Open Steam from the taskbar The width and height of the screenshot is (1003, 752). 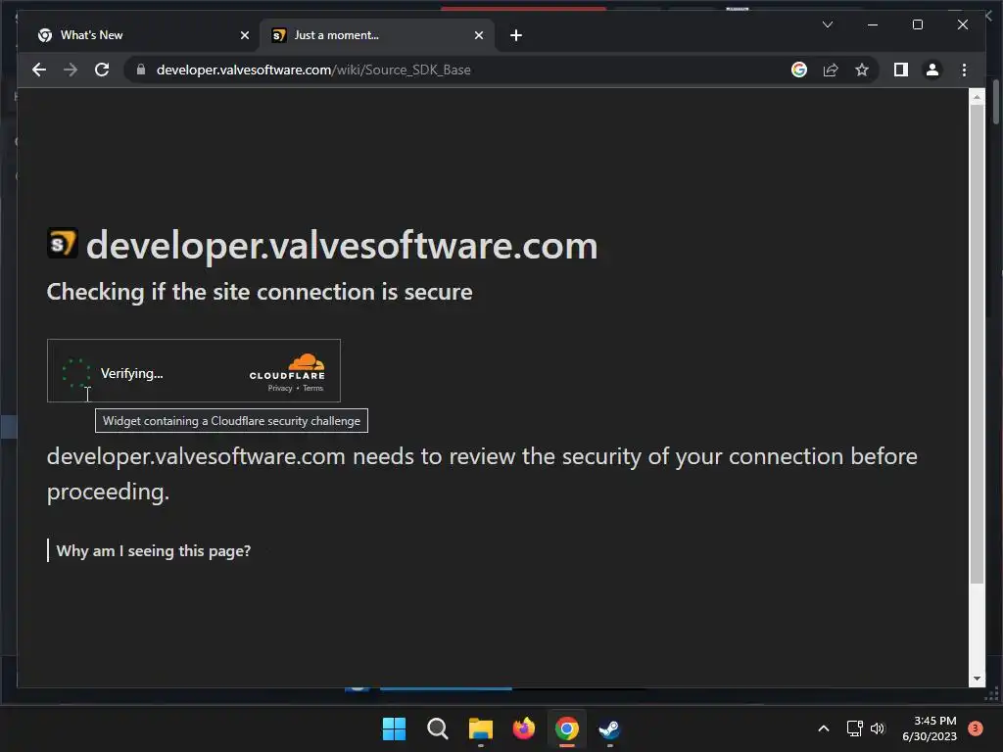click(609, 728)
